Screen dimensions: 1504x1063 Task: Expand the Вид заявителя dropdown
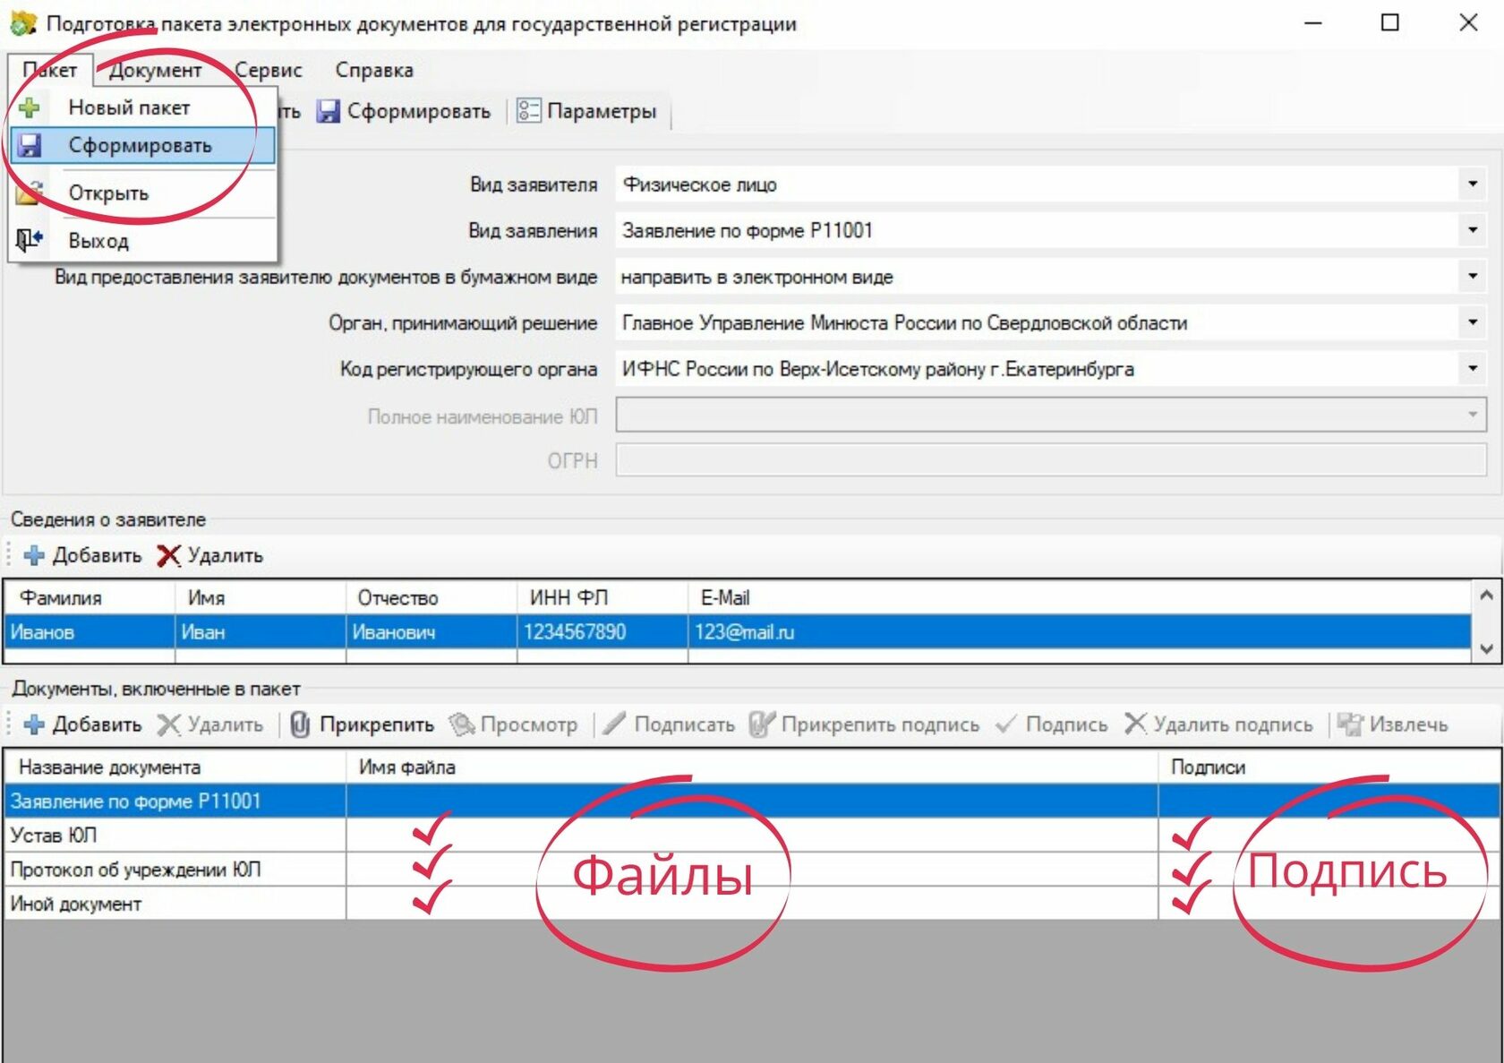[x=1473, y=184]
